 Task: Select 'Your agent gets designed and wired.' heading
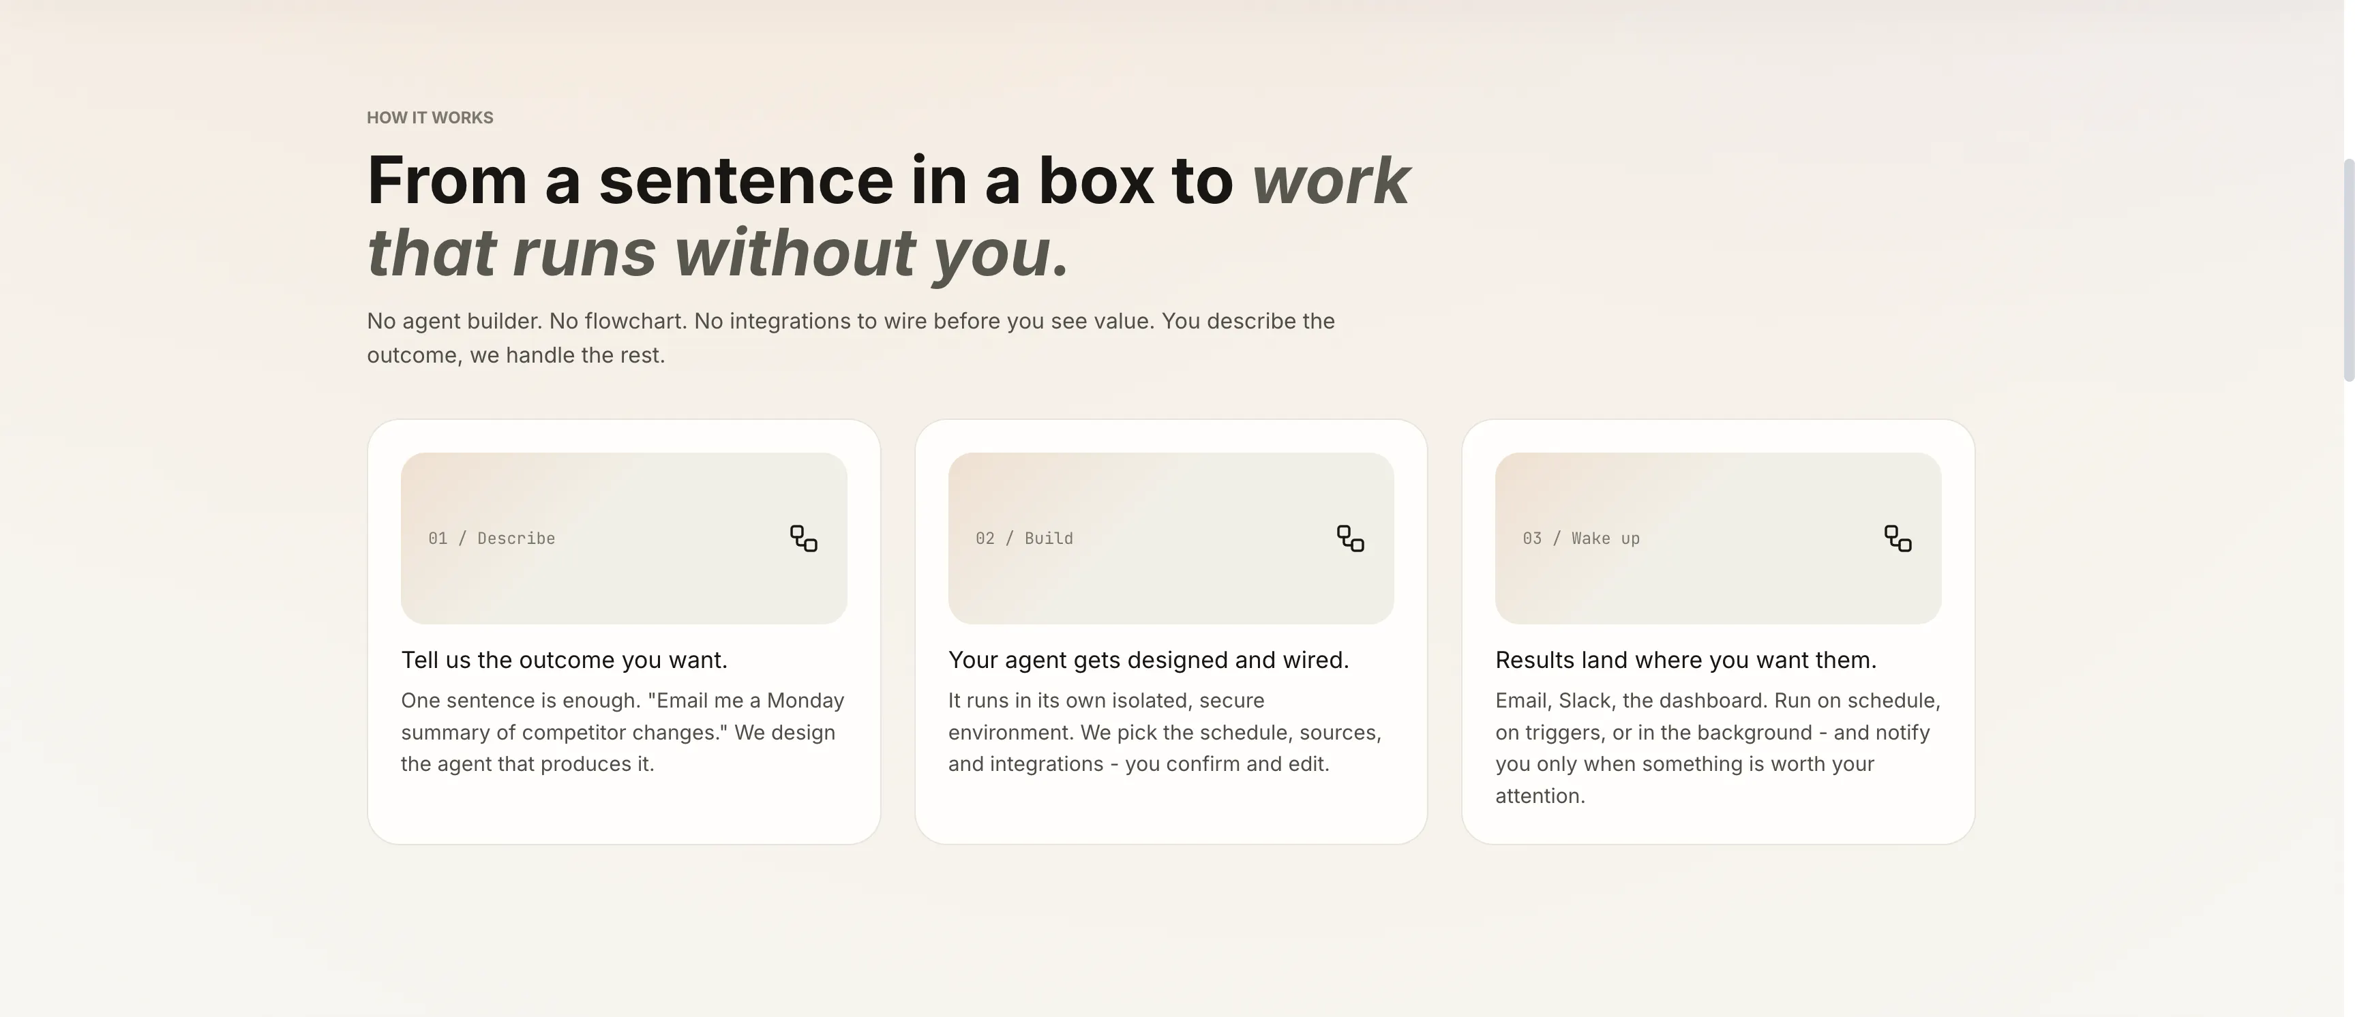click(x=1148, y=660)
